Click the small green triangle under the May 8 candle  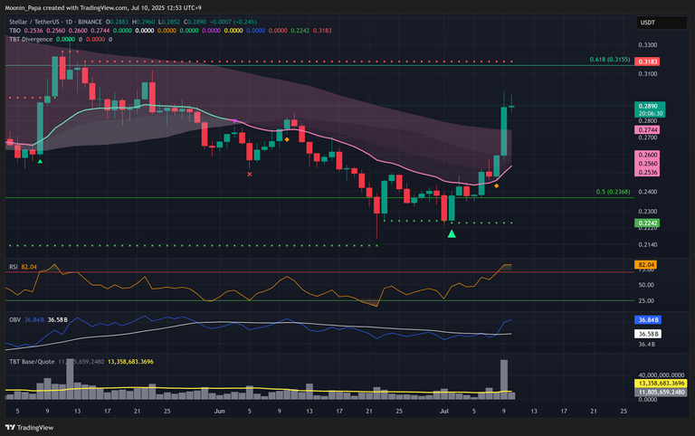pos(40,161)
